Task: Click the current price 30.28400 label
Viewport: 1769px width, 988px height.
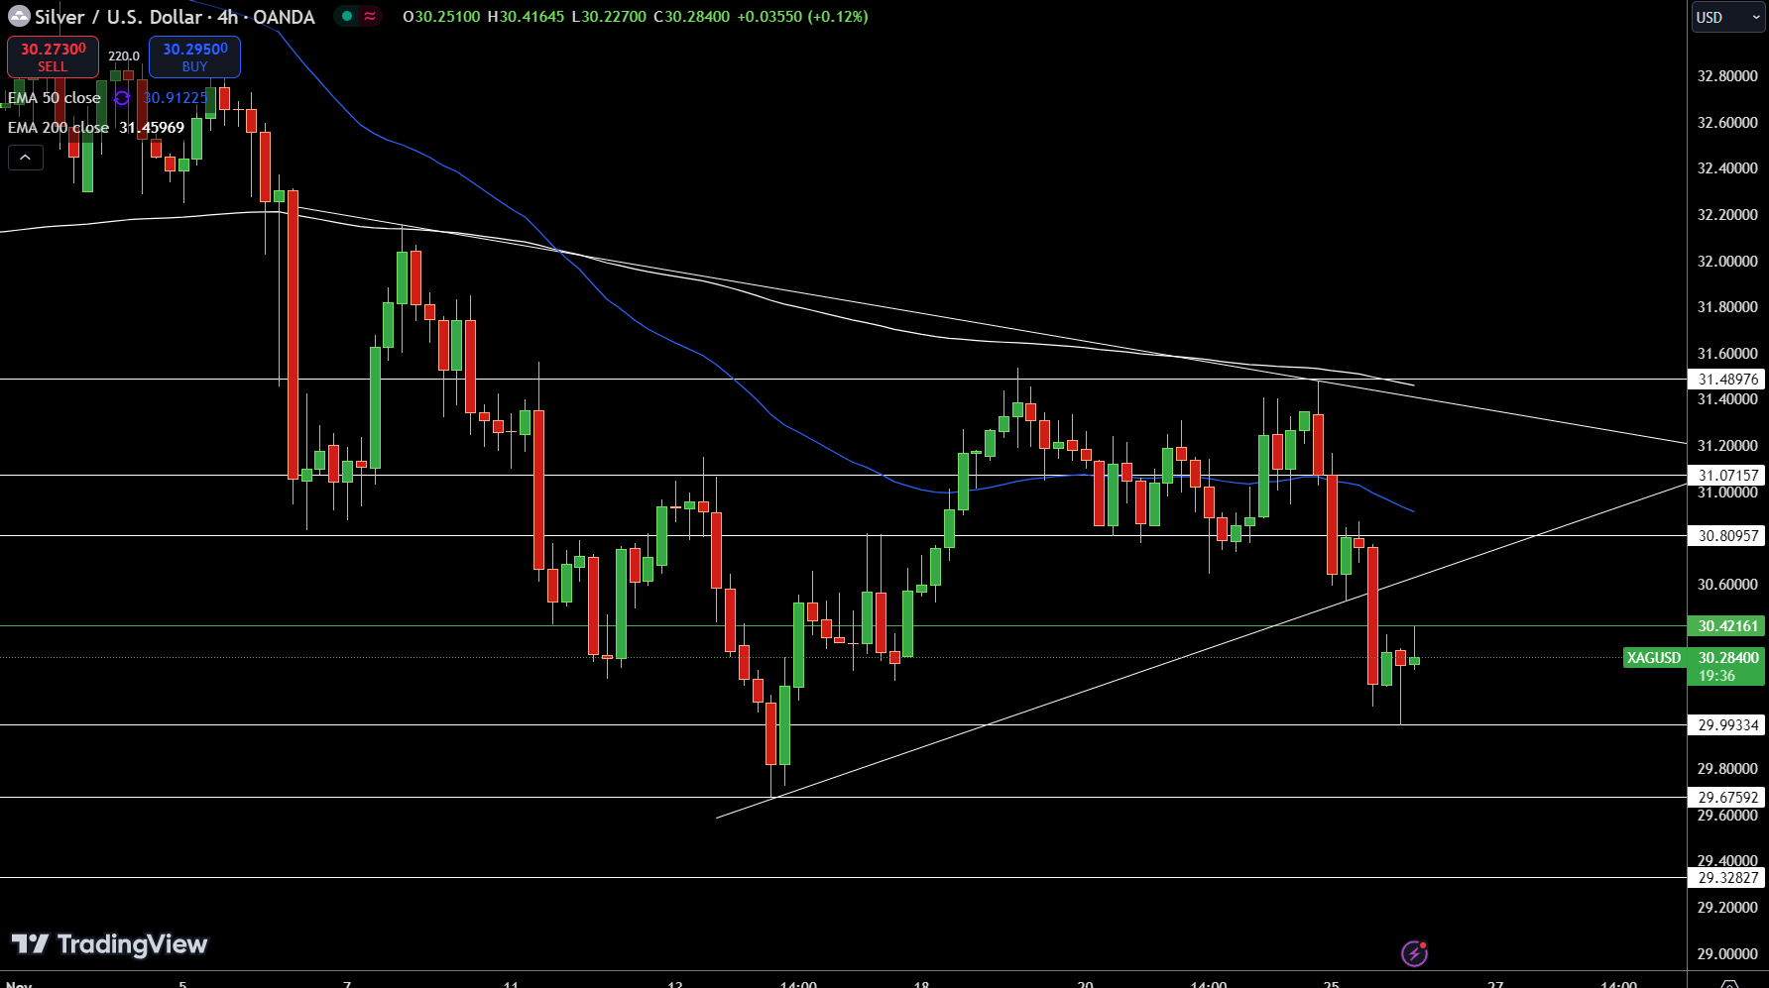Action: 1727,657
